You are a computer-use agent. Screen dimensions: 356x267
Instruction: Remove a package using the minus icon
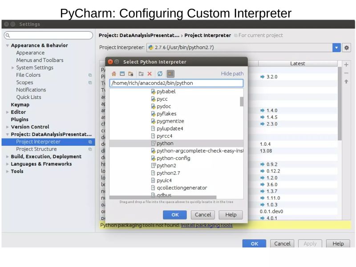click(346, 73)
